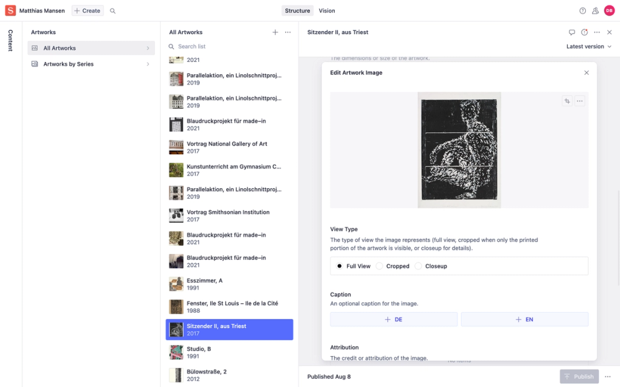Image resolution: width=620 pixels, height=387 pixels.
Task: Click the Publish button
Action: [579, 376]
